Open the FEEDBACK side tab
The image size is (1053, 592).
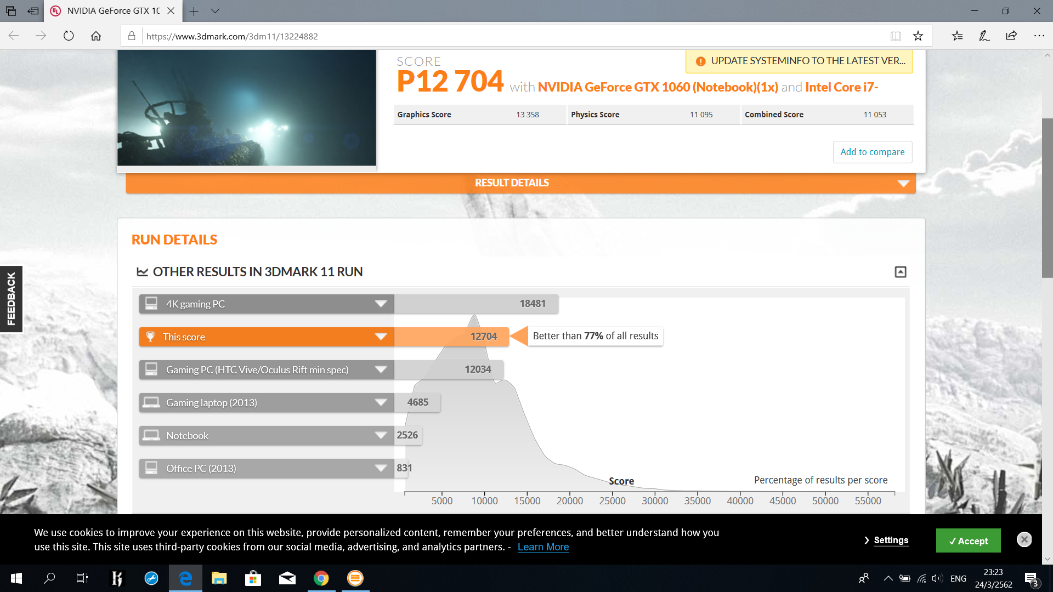pyautogui.click(x=11, y=299)
